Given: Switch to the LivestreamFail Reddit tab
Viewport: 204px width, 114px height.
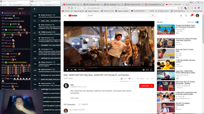Looking at the screenshot, I should (x=154, y=4).
